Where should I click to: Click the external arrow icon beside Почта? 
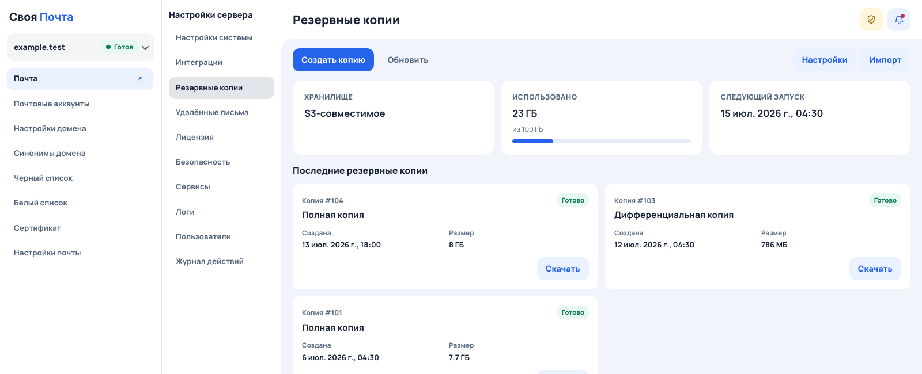(139, 79)
